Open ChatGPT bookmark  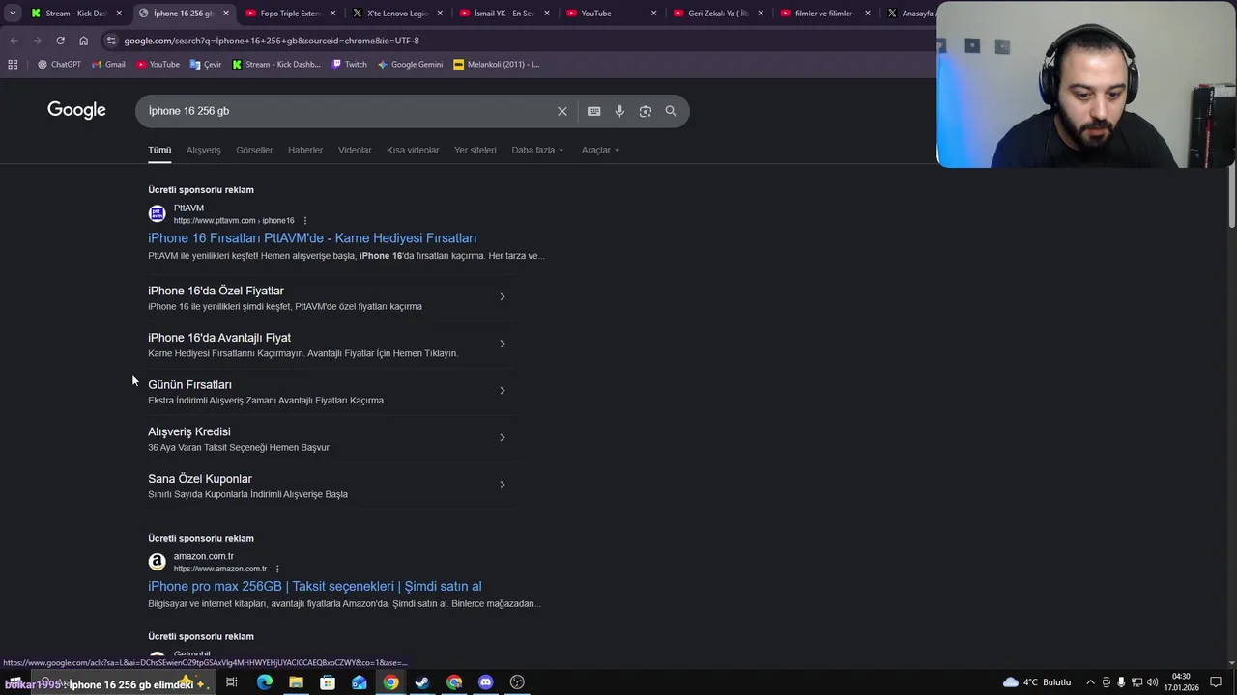(x=59, y=65)
